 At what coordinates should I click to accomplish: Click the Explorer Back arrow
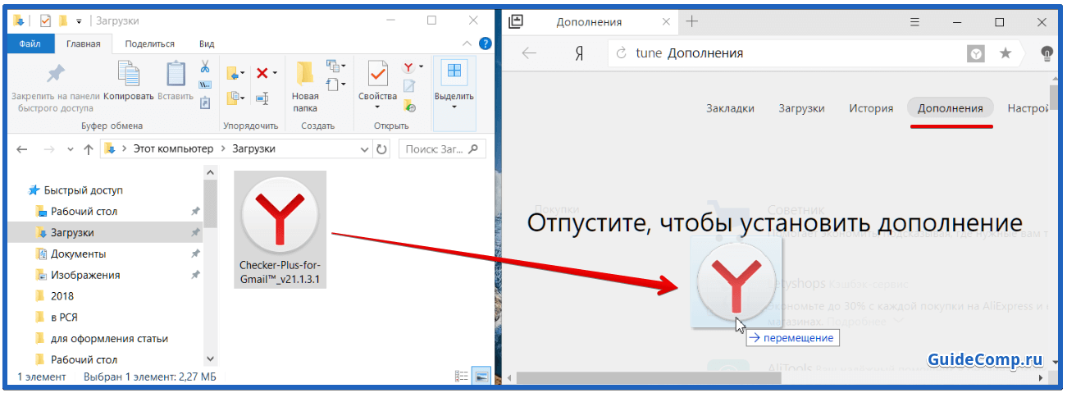point(22,149)
